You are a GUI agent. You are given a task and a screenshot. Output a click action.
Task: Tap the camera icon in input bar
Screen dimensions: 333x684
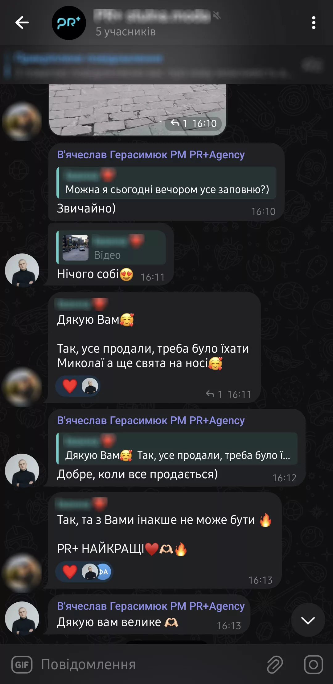pos(313,664)
